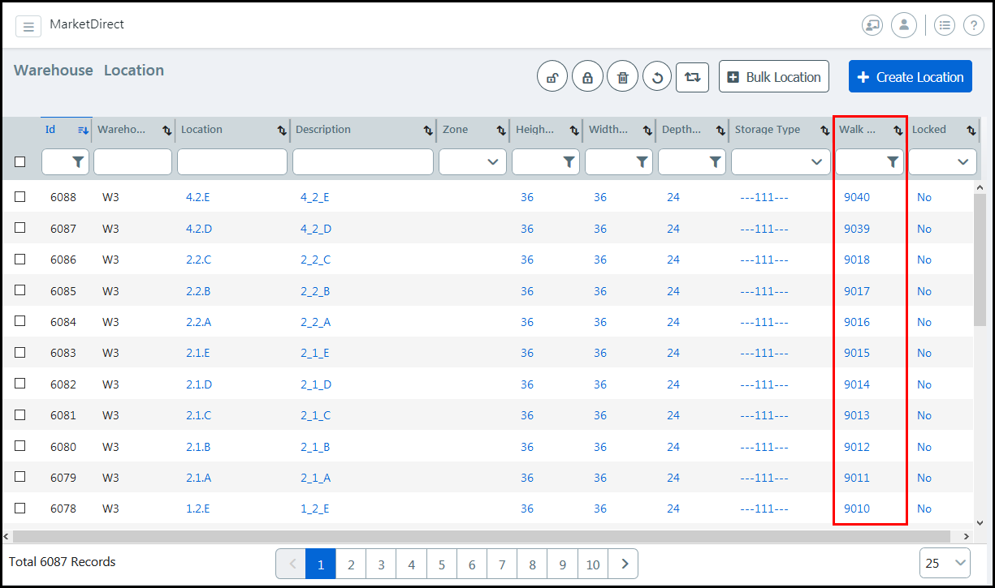Click the Walk column filter icon
This screenshot has width=995, height=588.
(893, 162)
